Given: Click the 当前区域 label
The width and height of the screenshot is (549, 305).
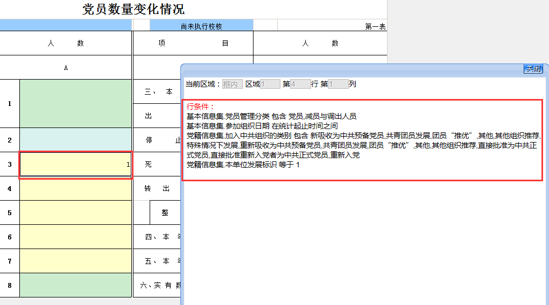Looking at the screenshot, I should tap(203, 84).
